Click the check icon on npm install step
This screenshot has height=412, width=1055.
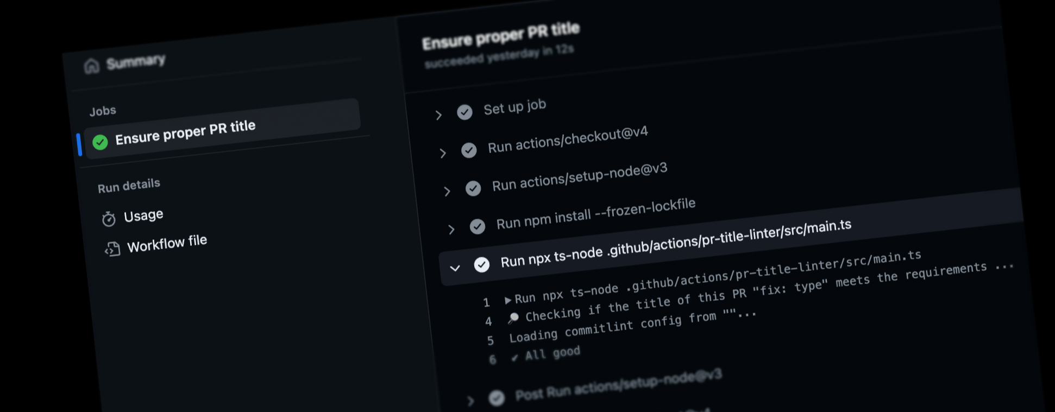[478, 226]
